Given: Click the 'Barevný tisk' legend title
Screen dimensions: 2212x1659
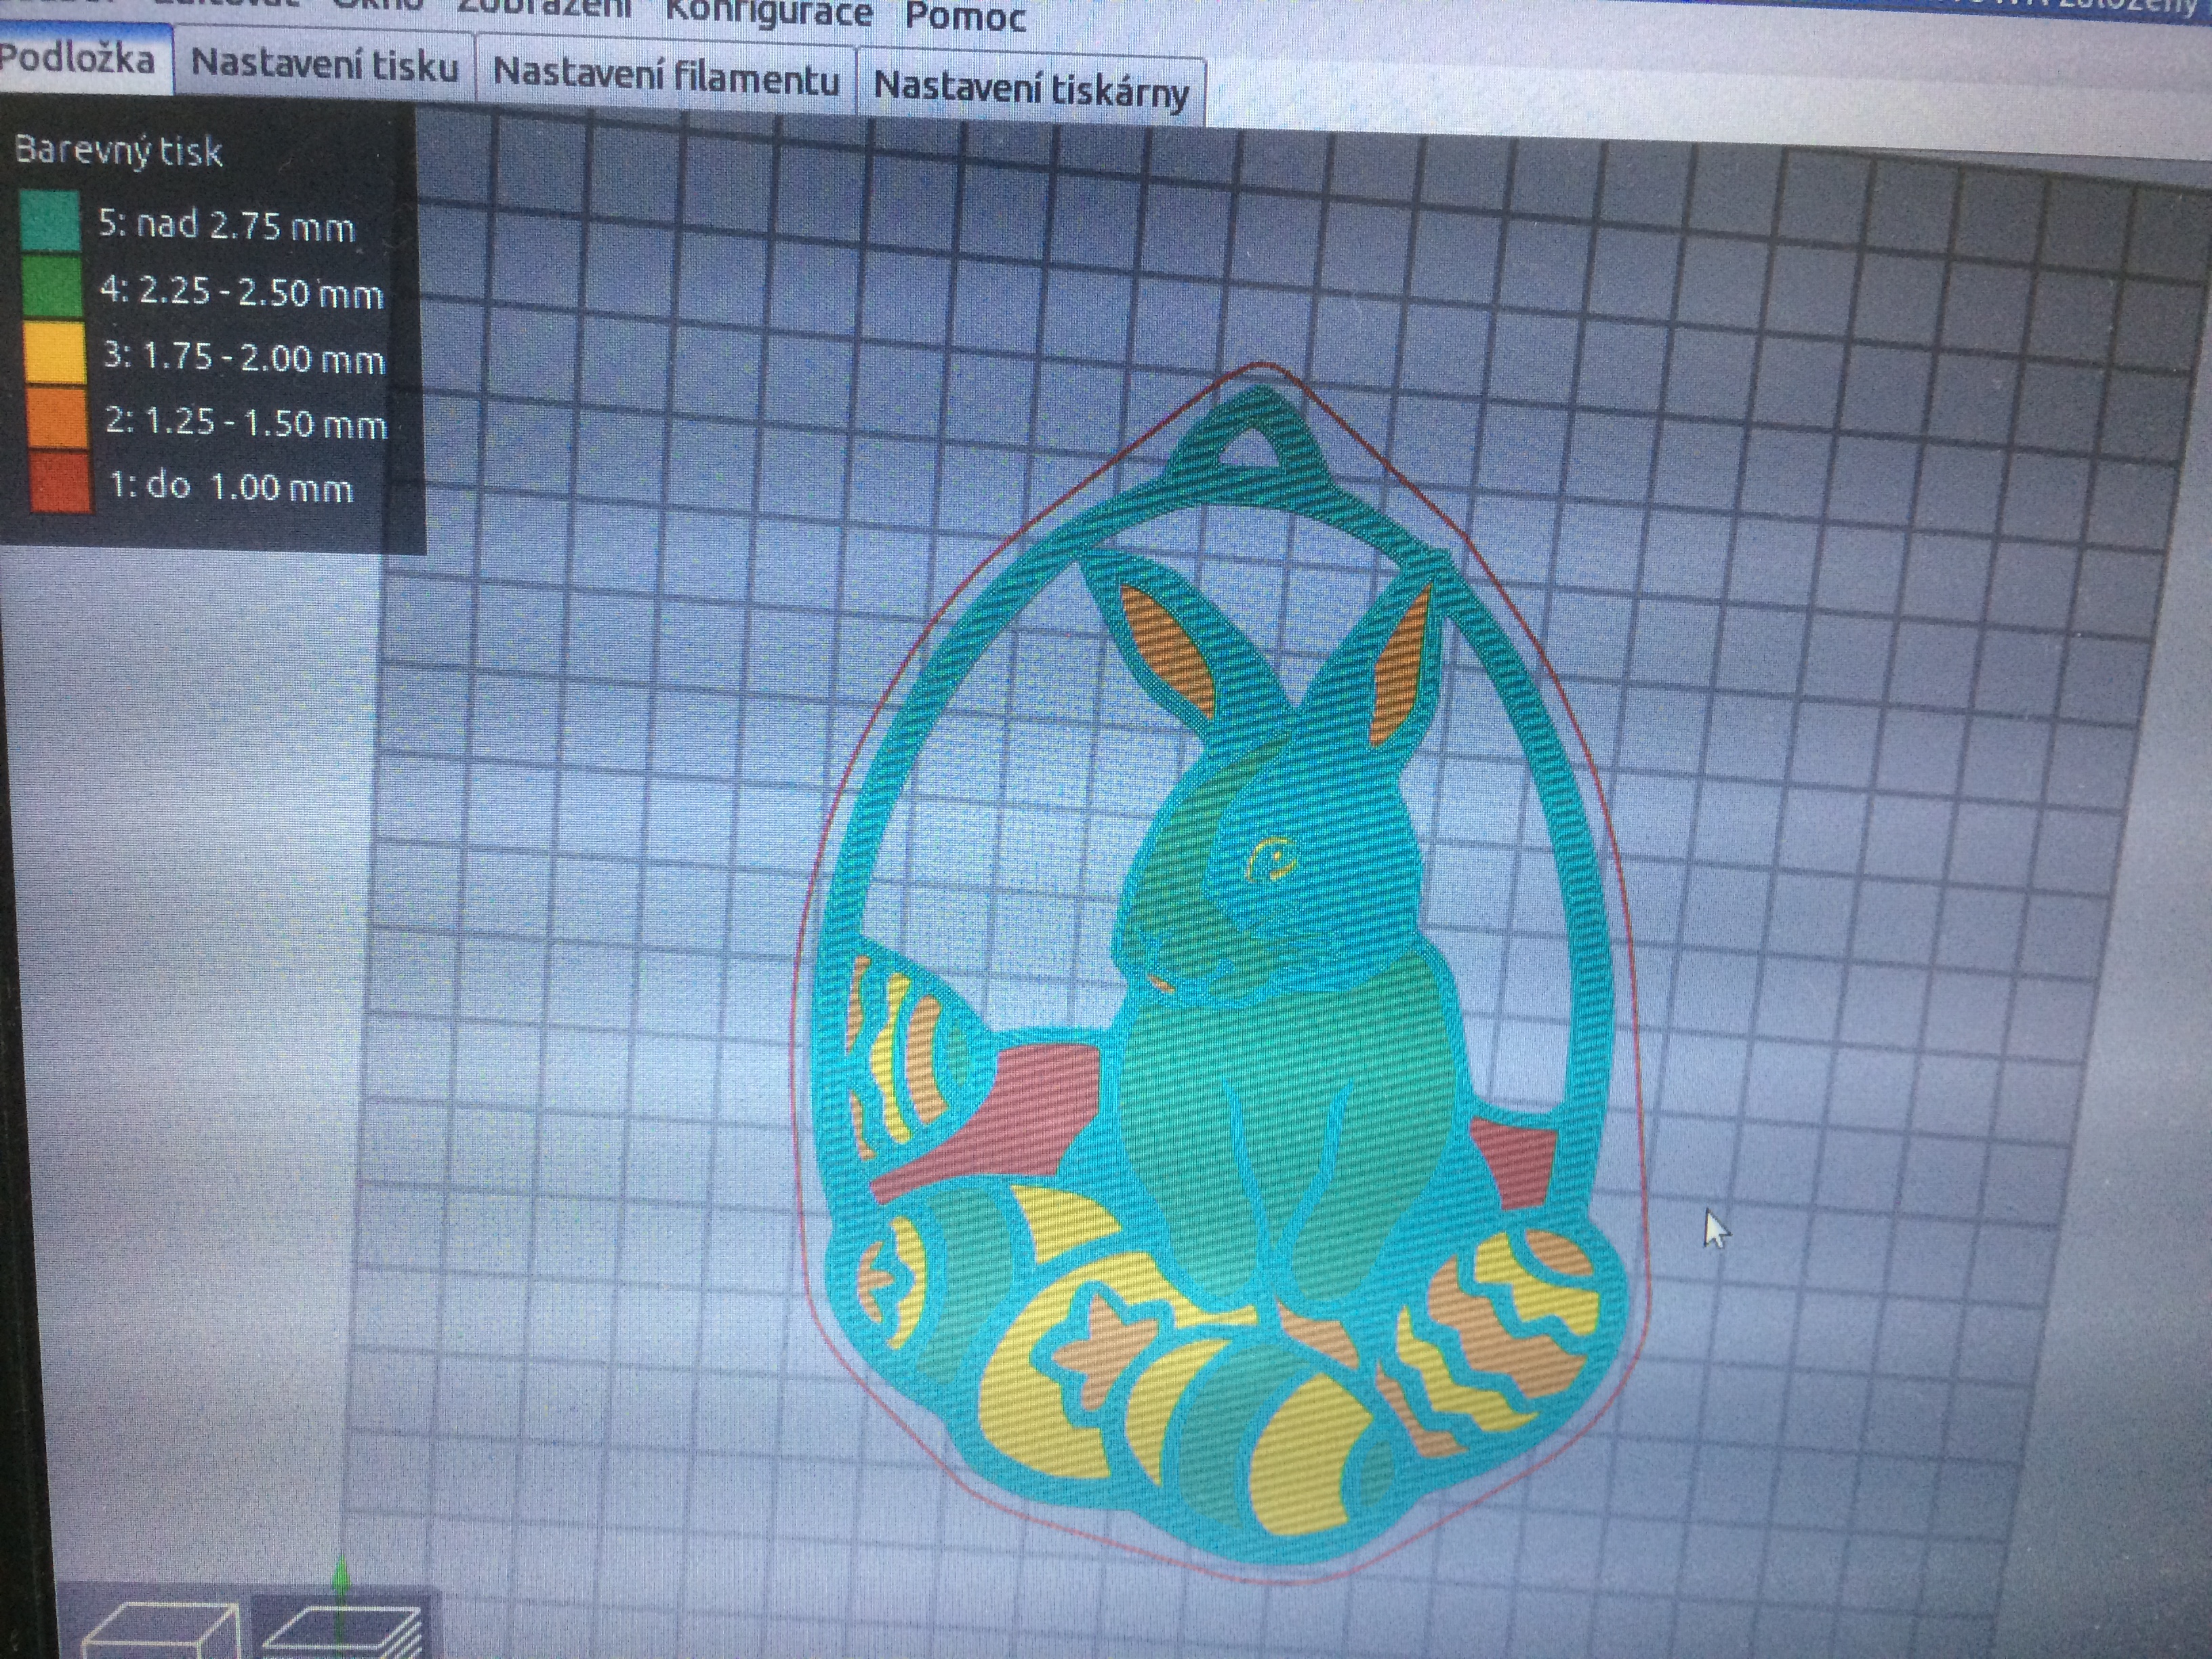Looking at the screenshot, I should coord(118,150).
